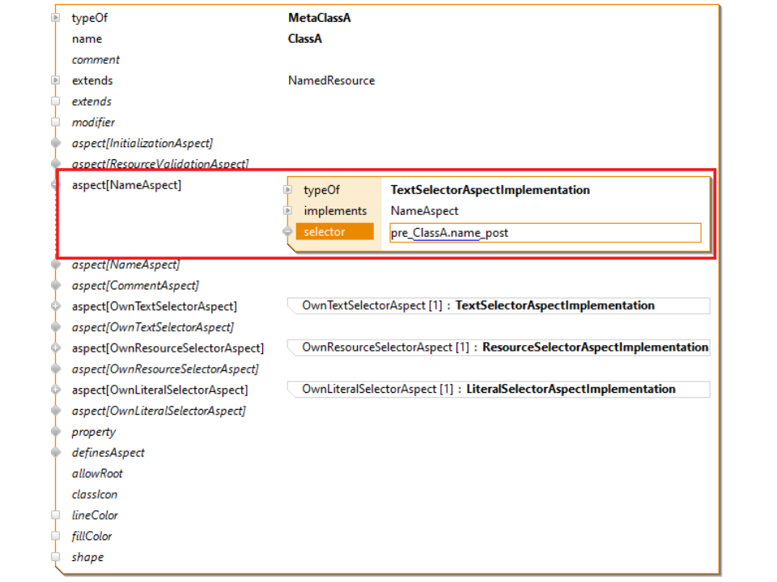Click diamond icon next to aspect[CommentAspect]

tap(56, 285)
